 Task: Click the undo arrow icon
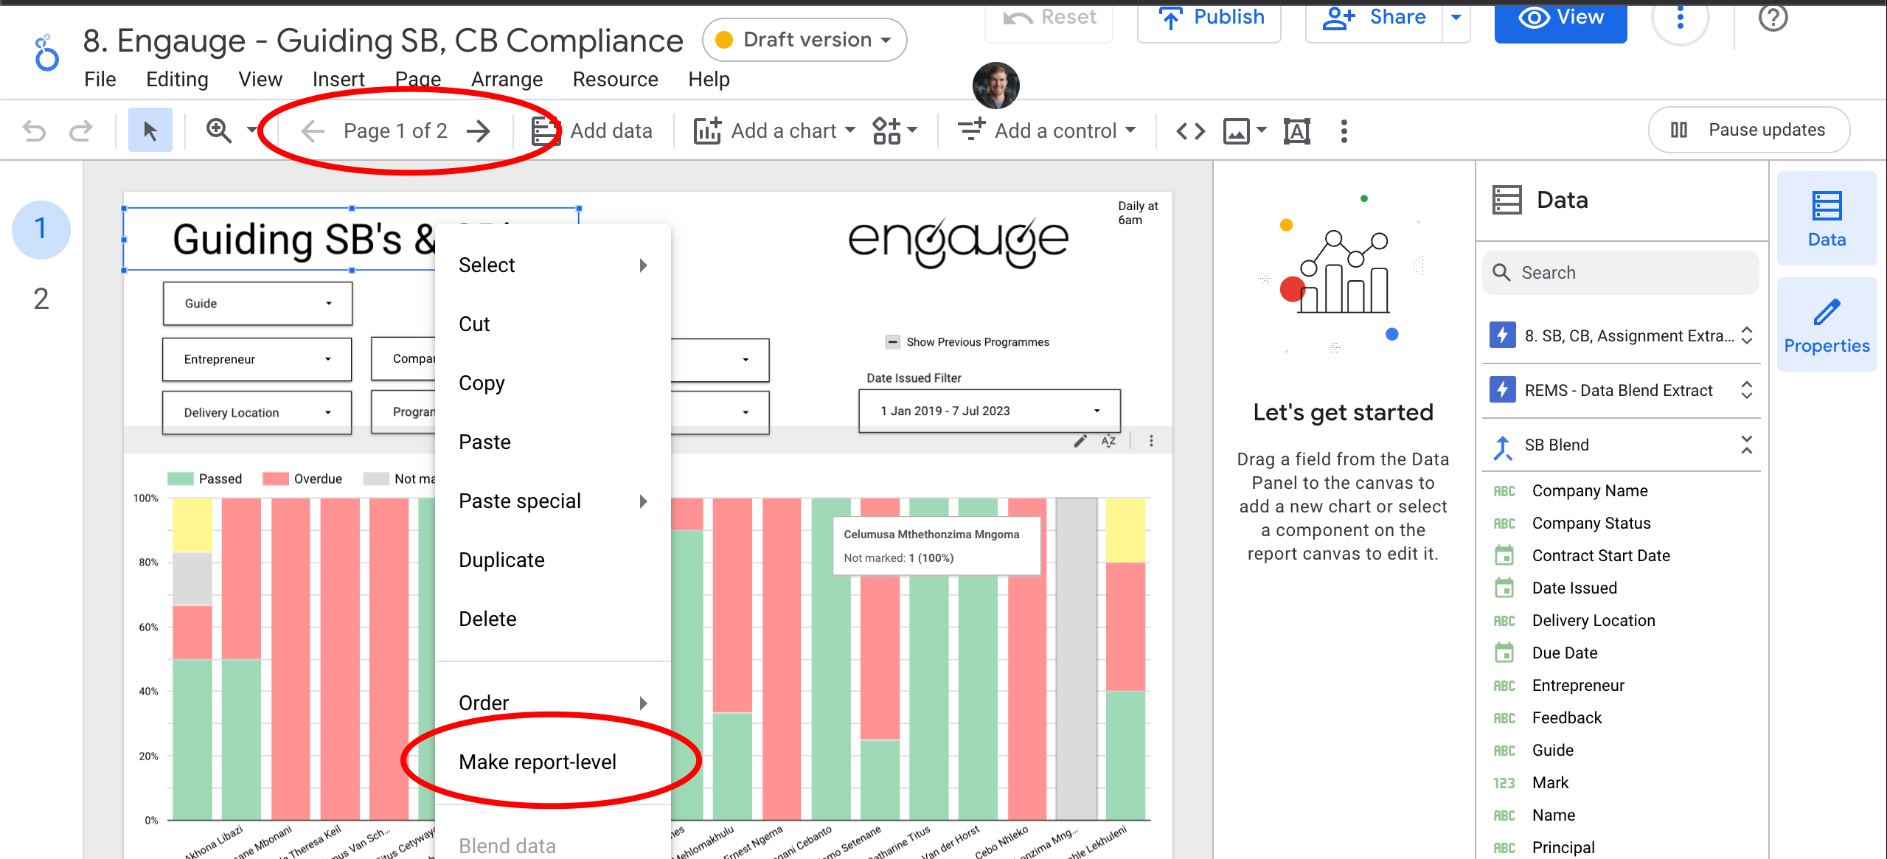(34, 131)
